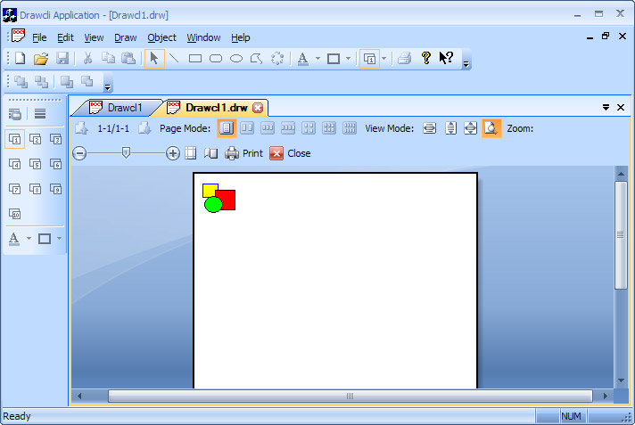Open the fill color dropdown arrow in the main toolbar
This screenshot has height=425, width=635.
click(x=349, y=59)
